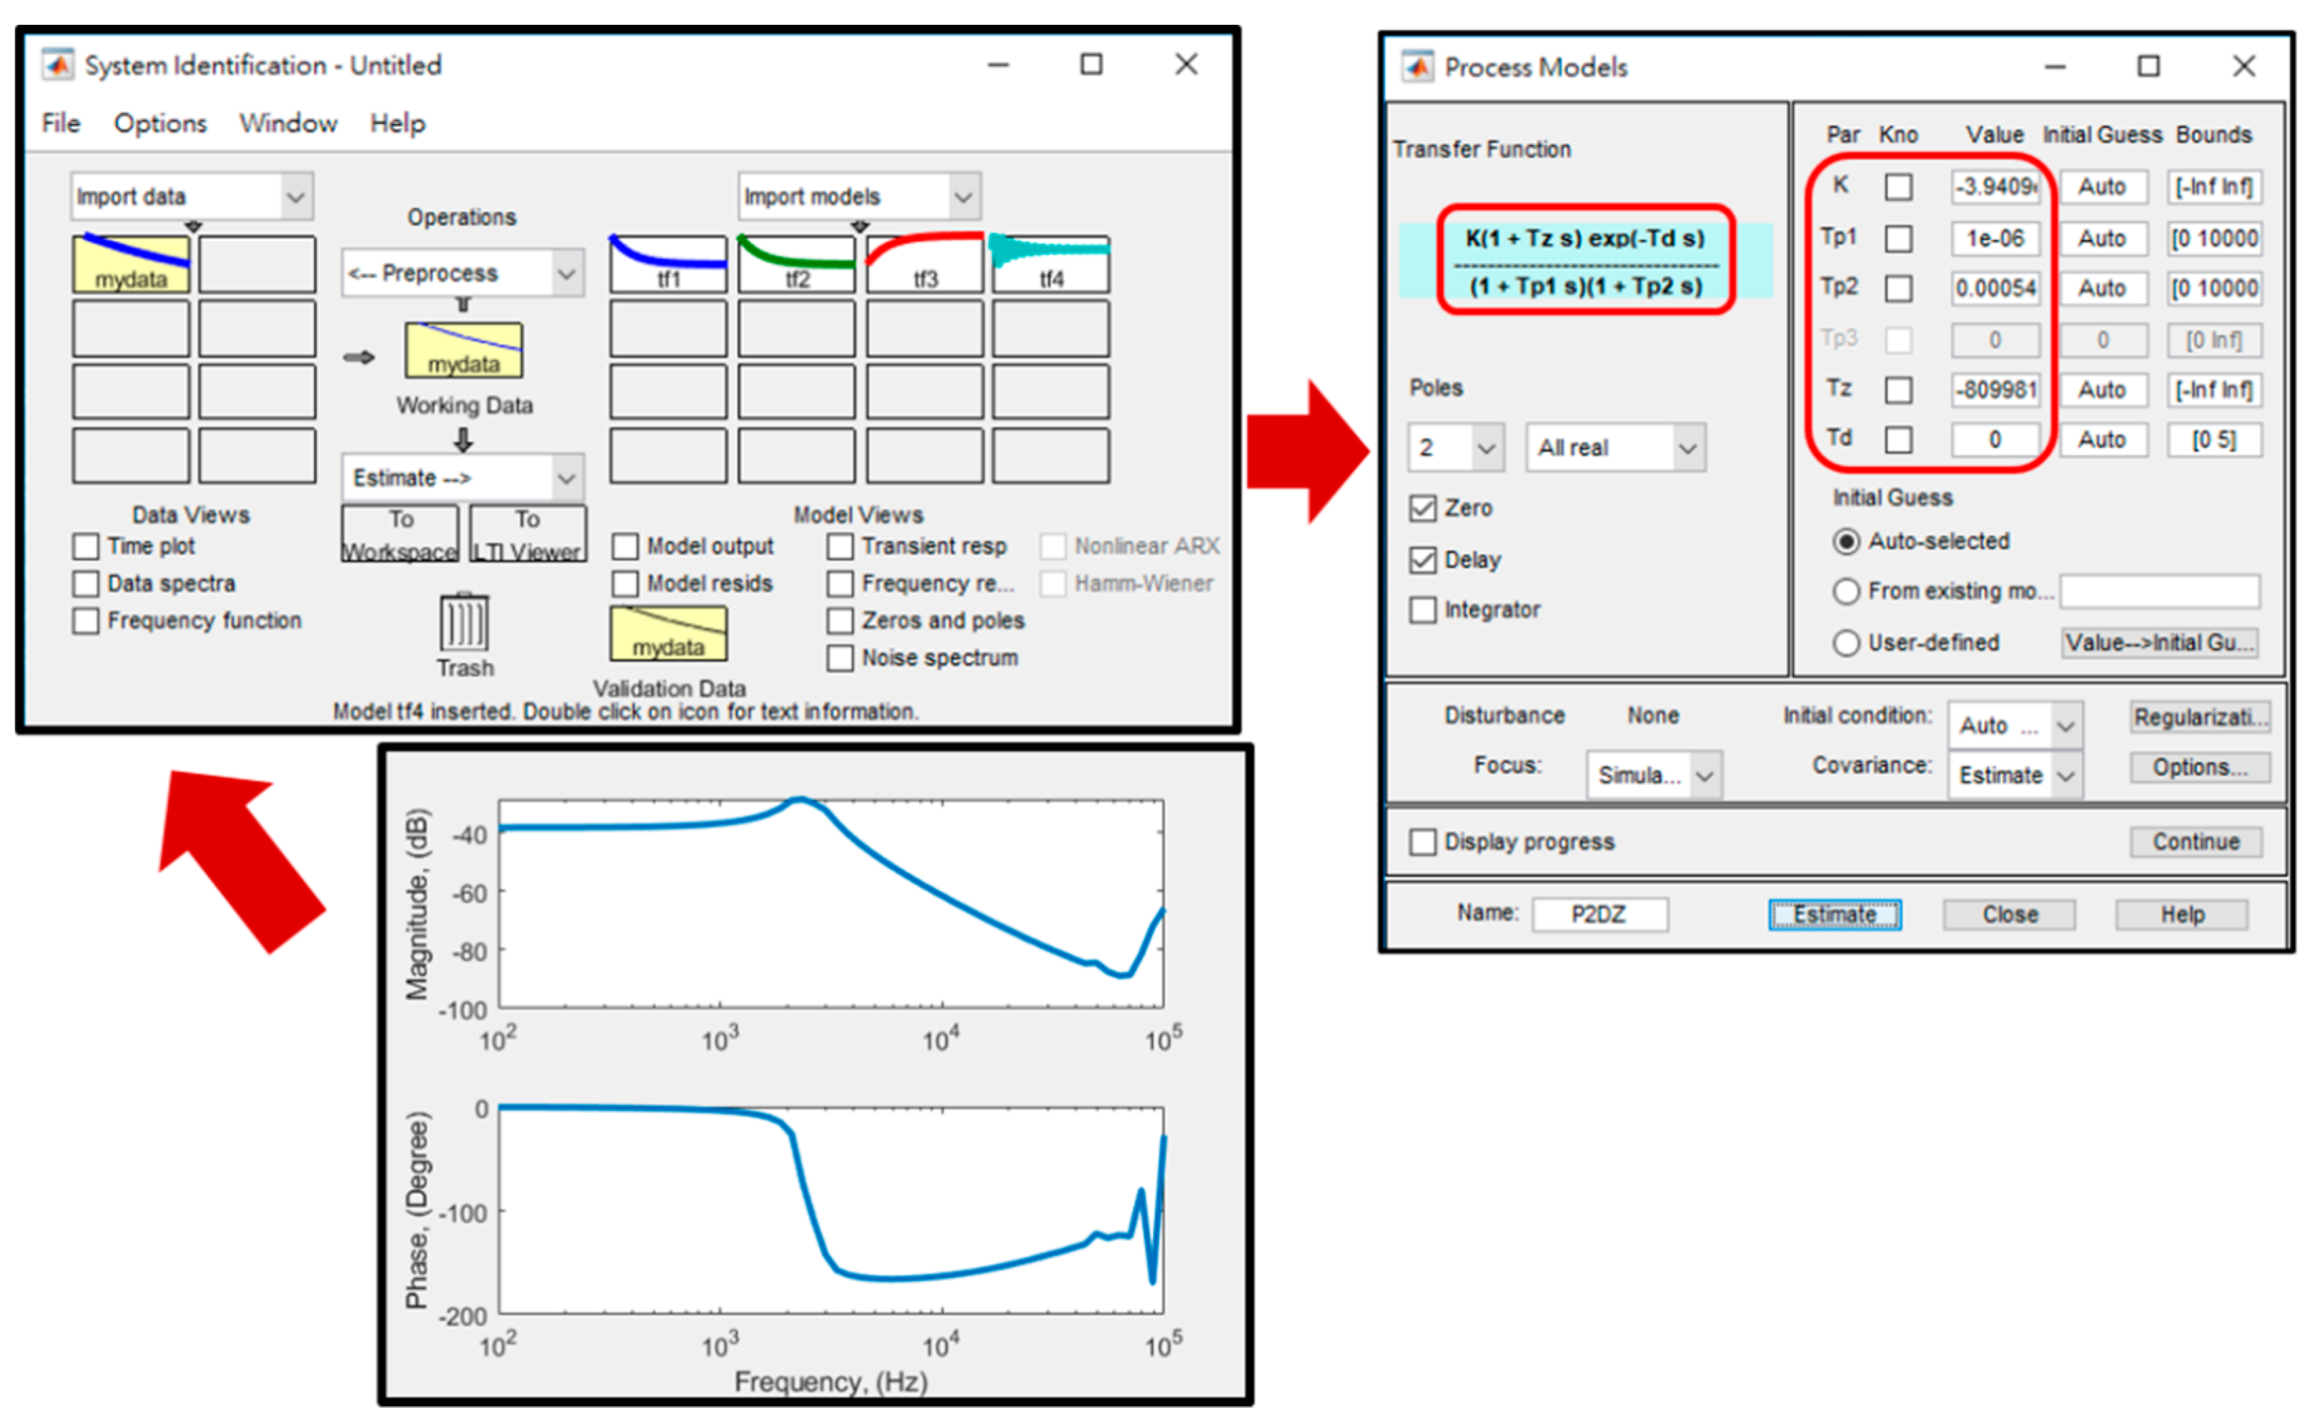Select the tf2 model icon
Viewport: 2315px width, 1420px height.
point(796,264)
